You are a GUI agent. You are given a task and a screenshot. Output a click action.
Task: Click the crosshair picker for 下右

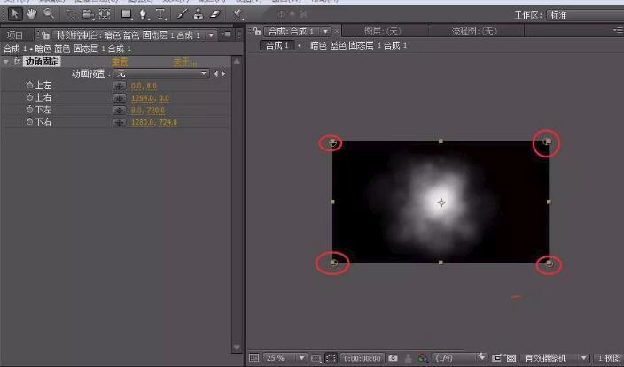[119, 122]
